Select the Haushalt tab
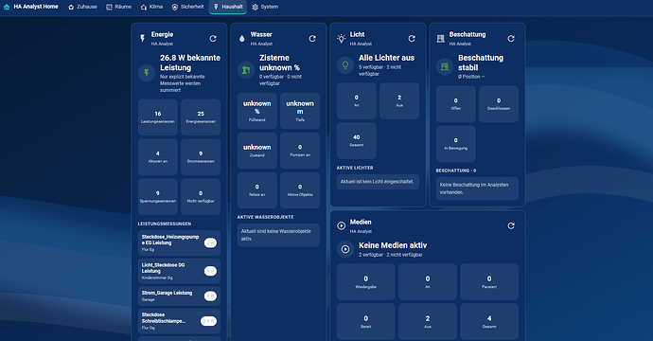653x341 pixels. [x=228, y=7]
